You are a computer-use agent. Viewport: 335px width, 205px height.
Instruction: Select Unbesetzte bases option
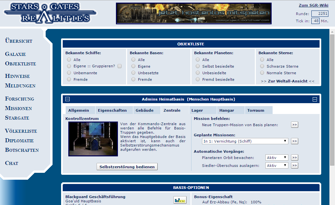[x=133, y=73]
